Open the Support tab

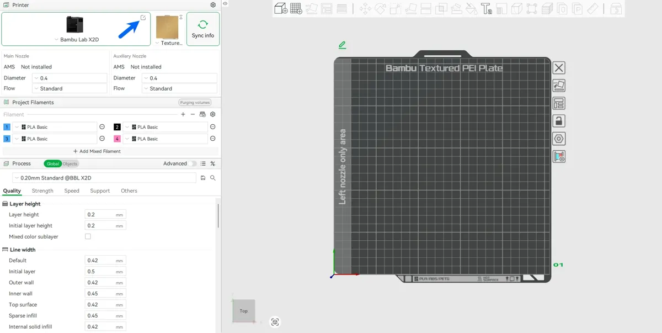100,191
